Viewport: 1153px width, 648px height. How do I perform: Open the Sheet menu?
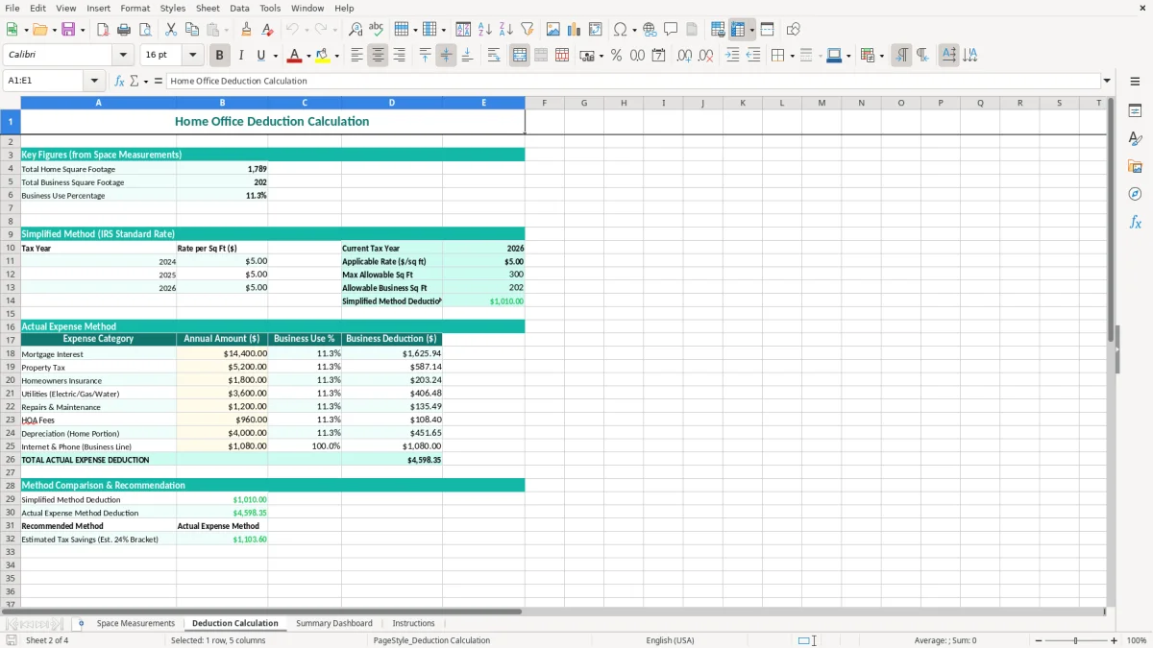coord(208,8)
